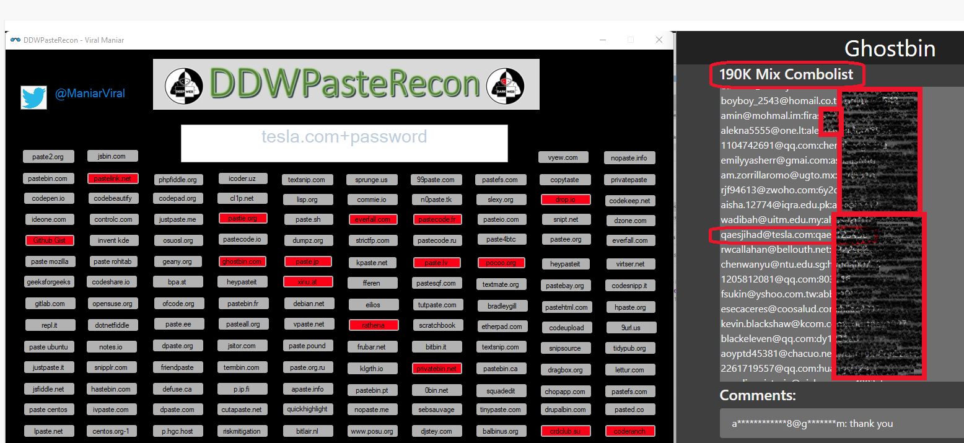Select the red rathena button
This screenshot has width=964, height=443.
[374, 325]
